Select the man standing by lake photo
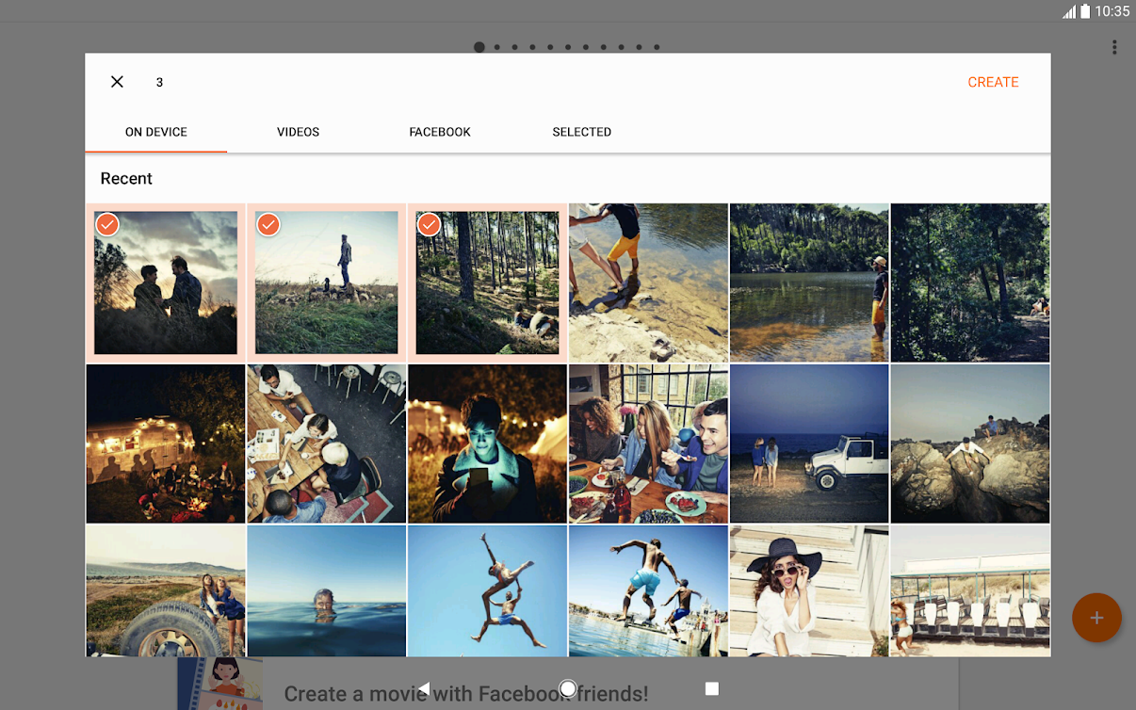This screenshot has width=1136, height=710. 809,282
